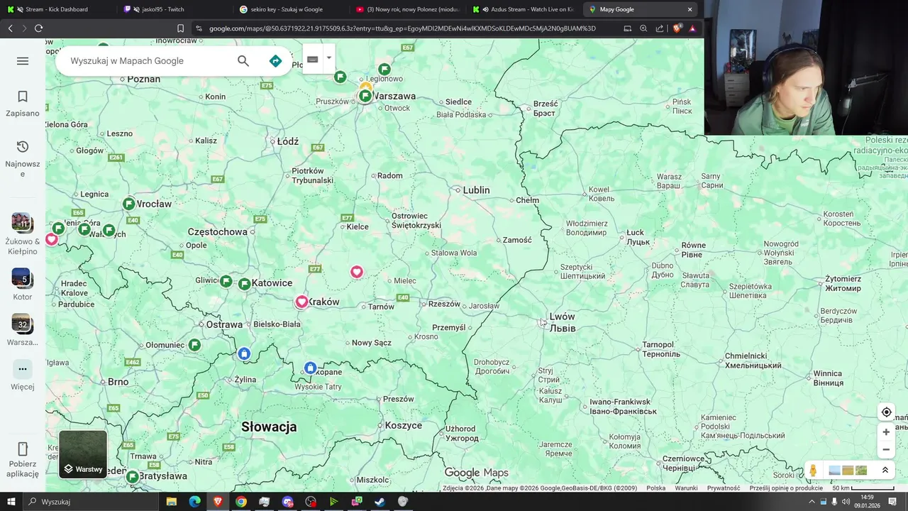Click the bookmark icon beside the address bar
Screen dimensions: 908x511
click(x=180, y=28)
